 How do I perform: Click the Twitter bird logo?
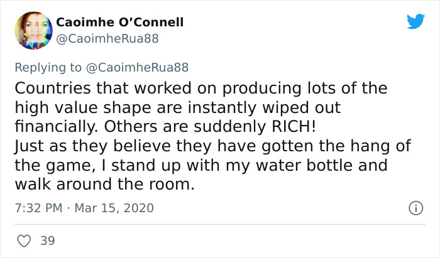(415, 22)
